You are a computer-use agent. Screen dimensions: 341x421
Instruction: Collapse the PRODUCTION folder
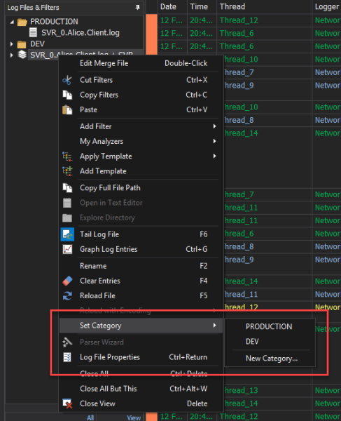[x=12, y=22]
